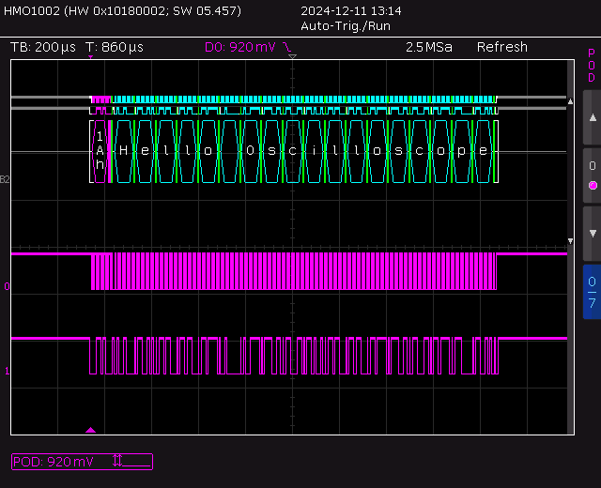Click the 1Ah address frame in decoded bus

click(x=99, y=150)
